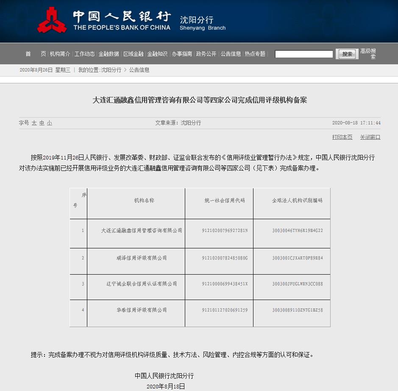Select 区域金融 navigation item
This screenshot has width=398, height=391.
134,54
